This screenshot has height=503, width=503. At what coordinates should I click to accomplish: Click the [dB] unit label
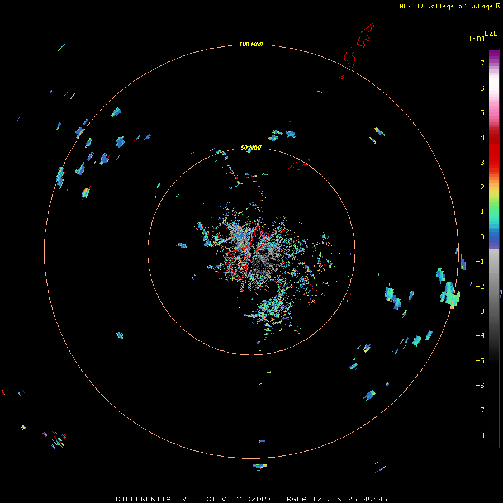(x=477, y=39)
